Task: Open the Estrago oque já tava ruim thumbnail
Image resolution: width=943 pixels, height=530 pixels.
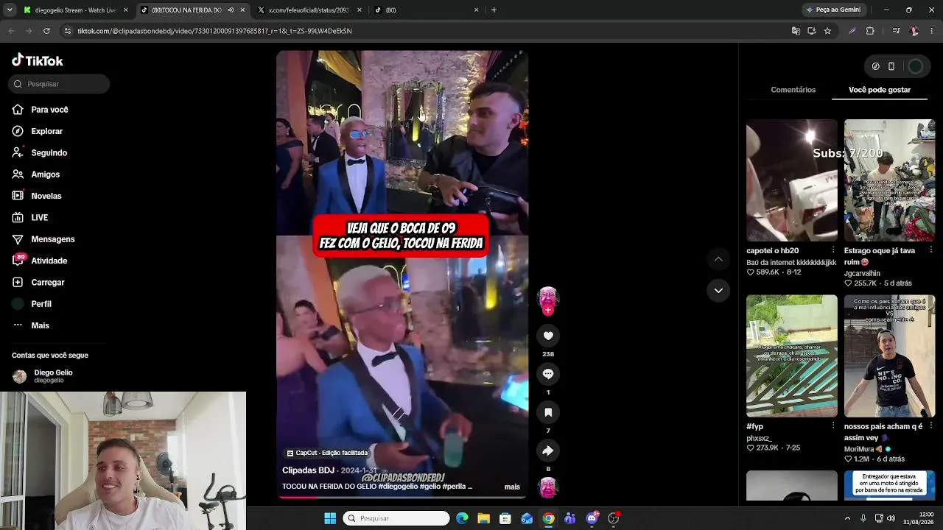Action: [x=890, y=180]
